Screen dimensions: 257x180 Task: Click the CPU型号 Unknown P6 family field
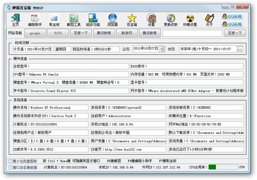71,74
